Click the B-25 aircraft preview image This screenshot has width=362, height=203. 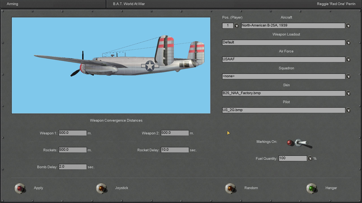point(111,65)
